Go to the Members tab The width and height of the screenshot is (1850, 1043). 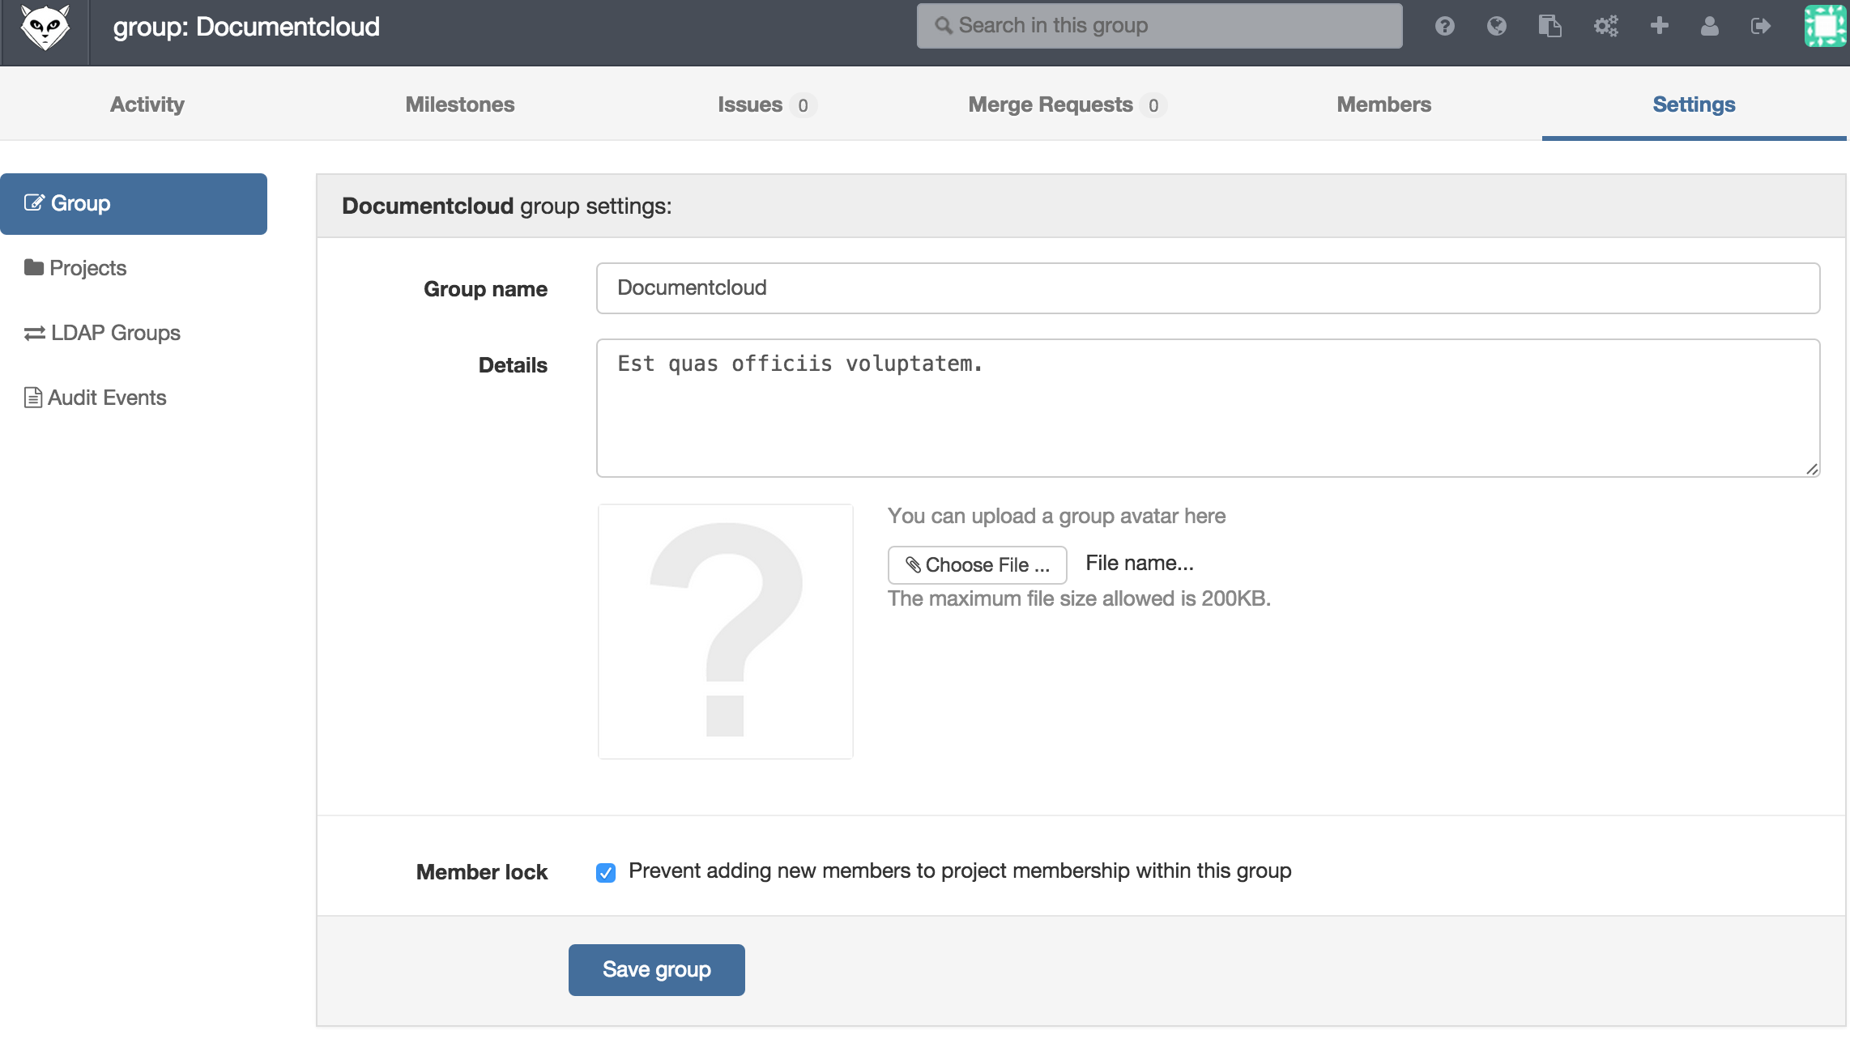1383,104
